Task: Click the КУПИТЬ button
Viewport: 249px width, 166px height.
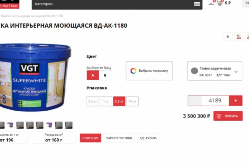Action: (228, 116)
